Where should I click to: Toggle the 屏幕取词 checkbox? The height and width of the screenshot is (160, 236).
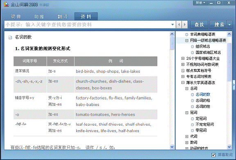tap(213, 155)
